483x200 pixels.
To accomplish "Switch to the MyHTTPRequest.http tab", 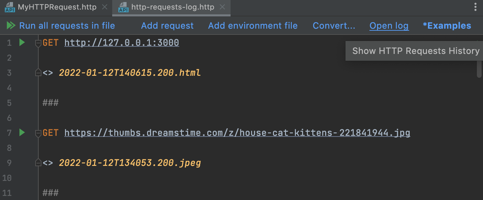I will [57, 7].
